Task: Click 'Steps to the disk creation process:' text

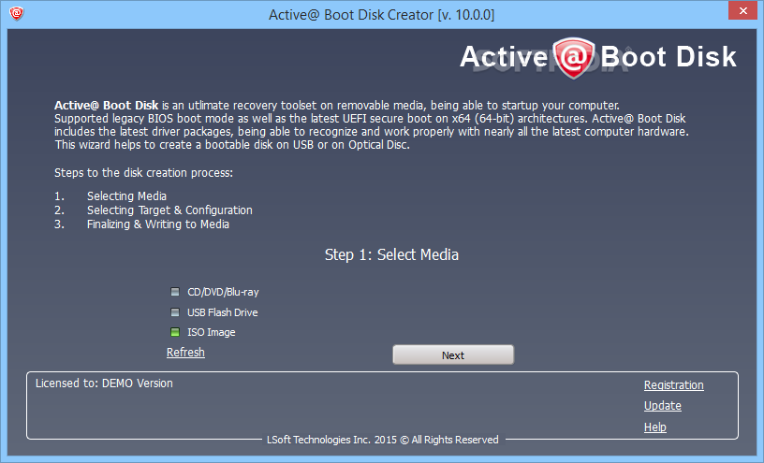Action: tap(144, 173)
